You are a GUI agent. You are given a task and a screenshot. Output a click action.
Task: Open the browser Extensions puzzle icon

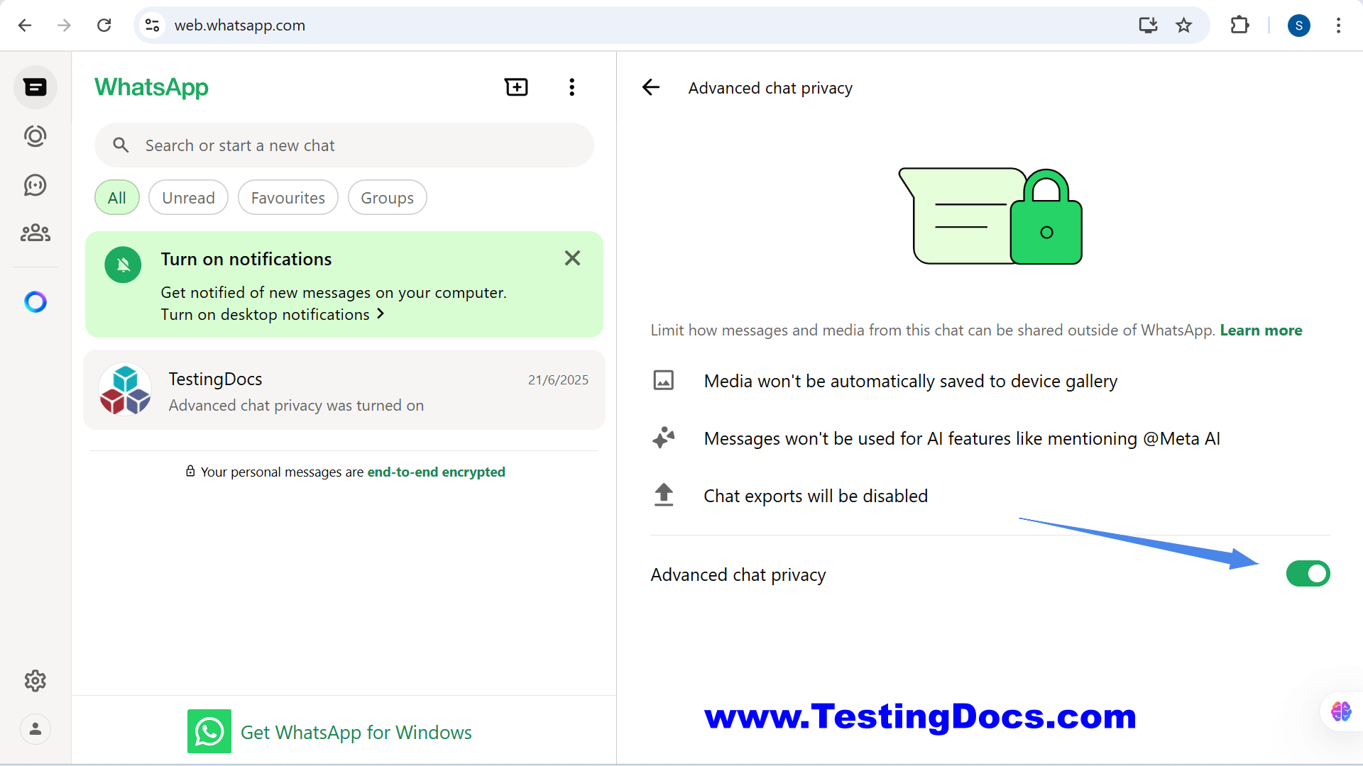[x=1239, y=26]
